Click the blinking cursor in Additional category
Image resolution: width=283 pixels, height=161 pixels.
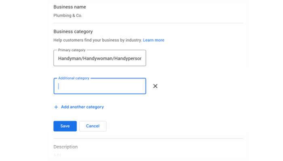[59, 86]
